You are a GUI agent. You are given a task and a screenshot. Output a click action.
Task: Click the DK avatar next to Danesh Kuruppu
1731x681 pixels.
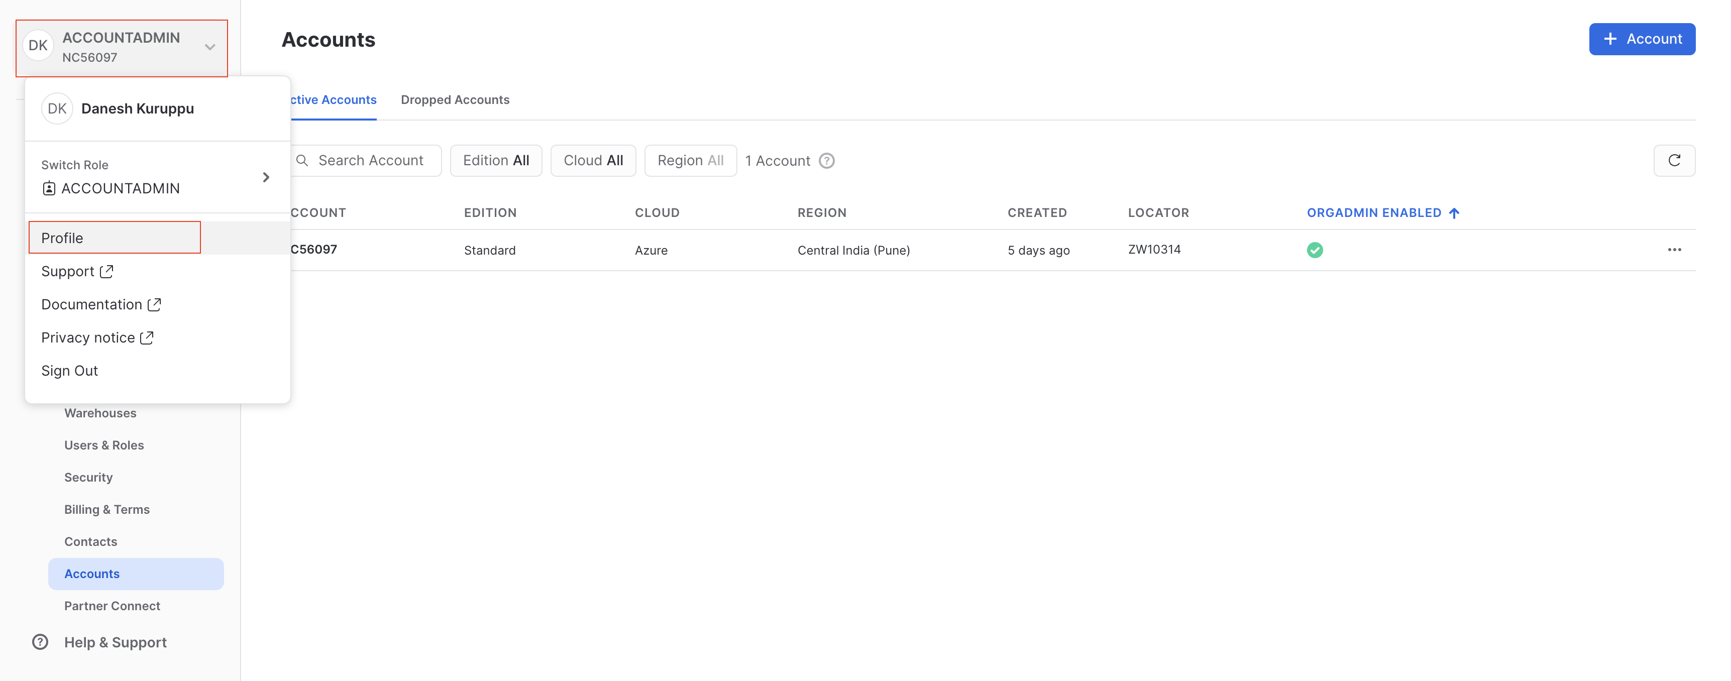(57, 109)
